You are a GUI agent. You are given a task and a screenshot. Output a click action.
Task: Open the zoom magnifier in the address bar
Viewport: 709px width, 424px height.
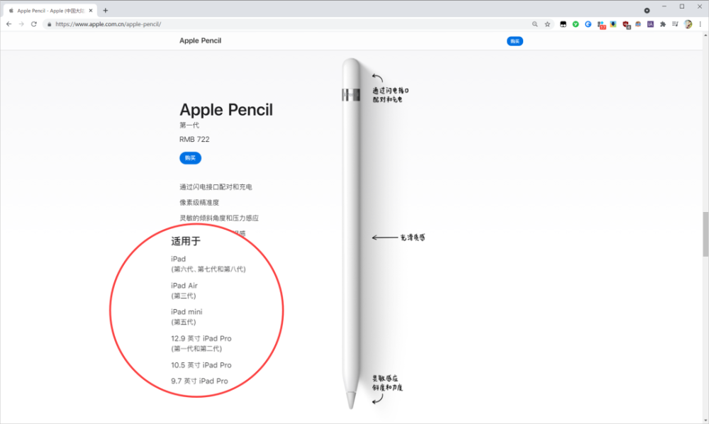pos(535,24)
